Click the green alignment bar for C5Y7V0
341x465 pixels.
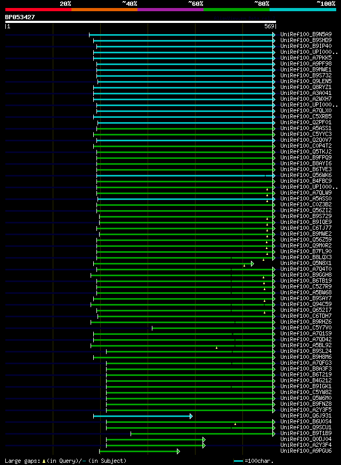point(213,328)
